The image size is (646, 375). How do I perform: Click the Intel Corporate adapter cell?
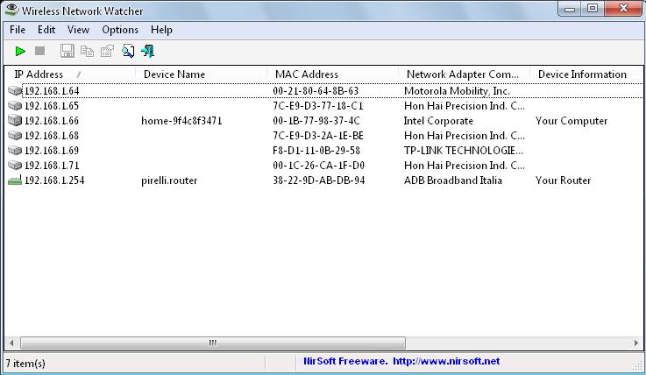click(x=438, y=121)
